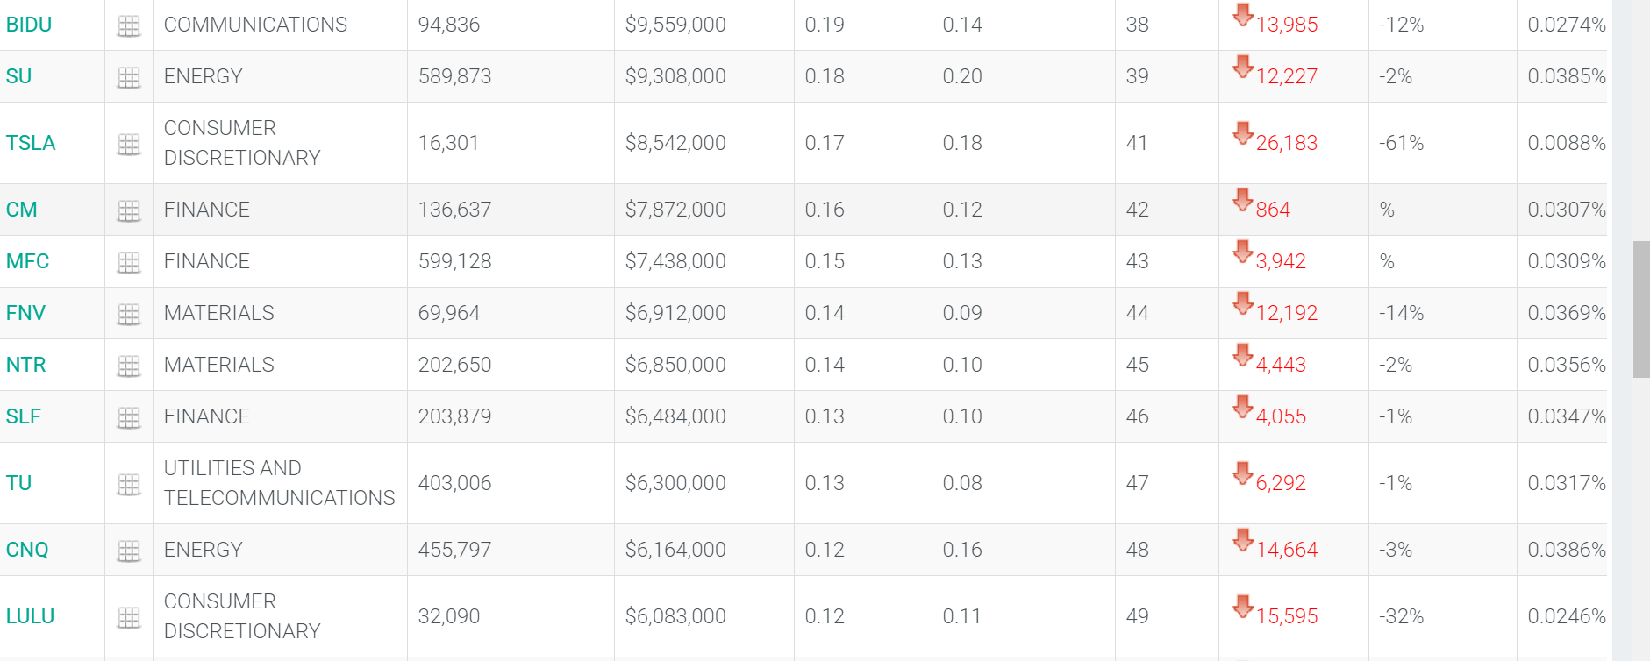Click the table icon in the LULU row
Image resolution: width=1650 pixels, height=661 pixels.
[x=129, y=618]
